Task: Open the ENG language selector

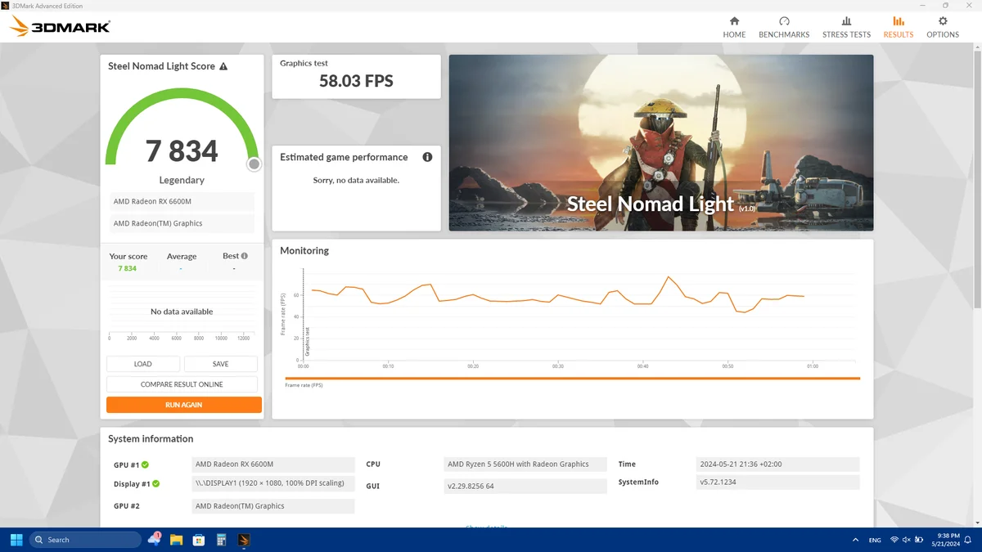Action: pos(874,540)
